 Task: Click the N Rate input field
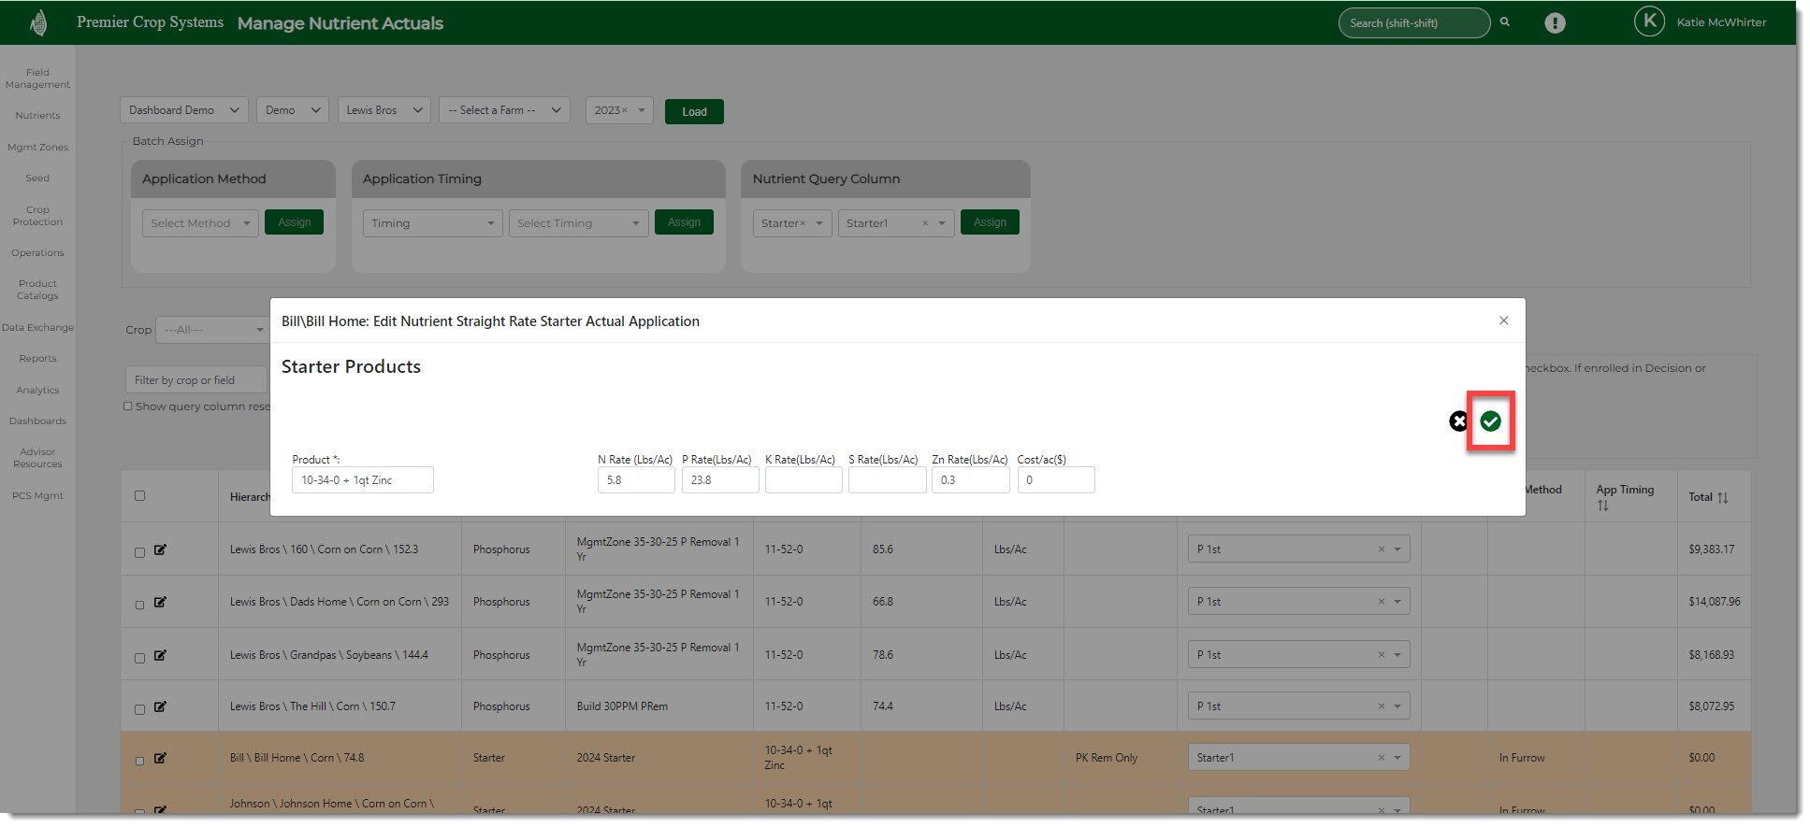click(x=635, y=480)
